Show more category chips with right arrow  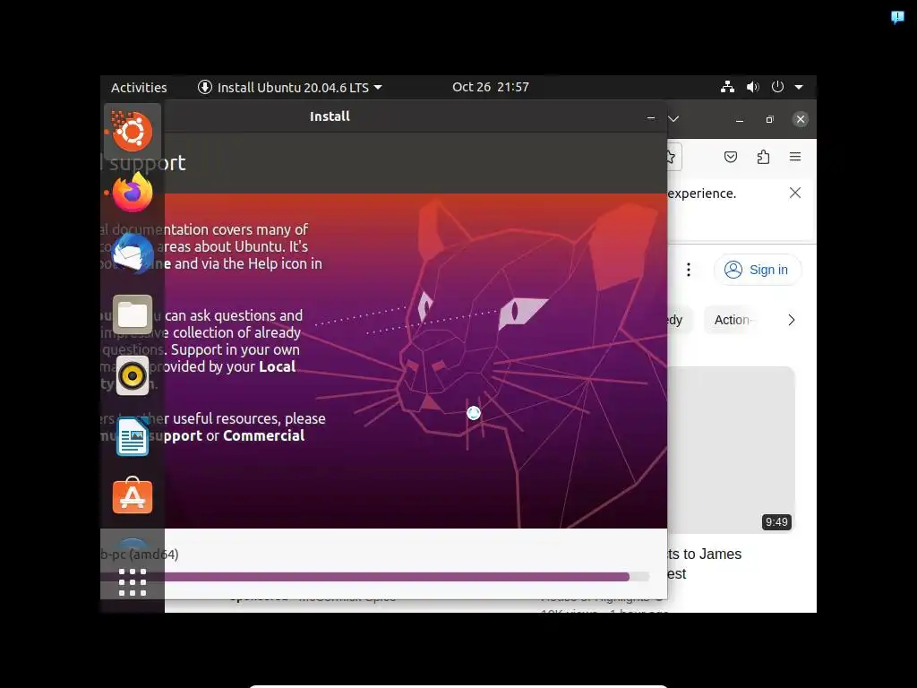(x=792, y=320)
